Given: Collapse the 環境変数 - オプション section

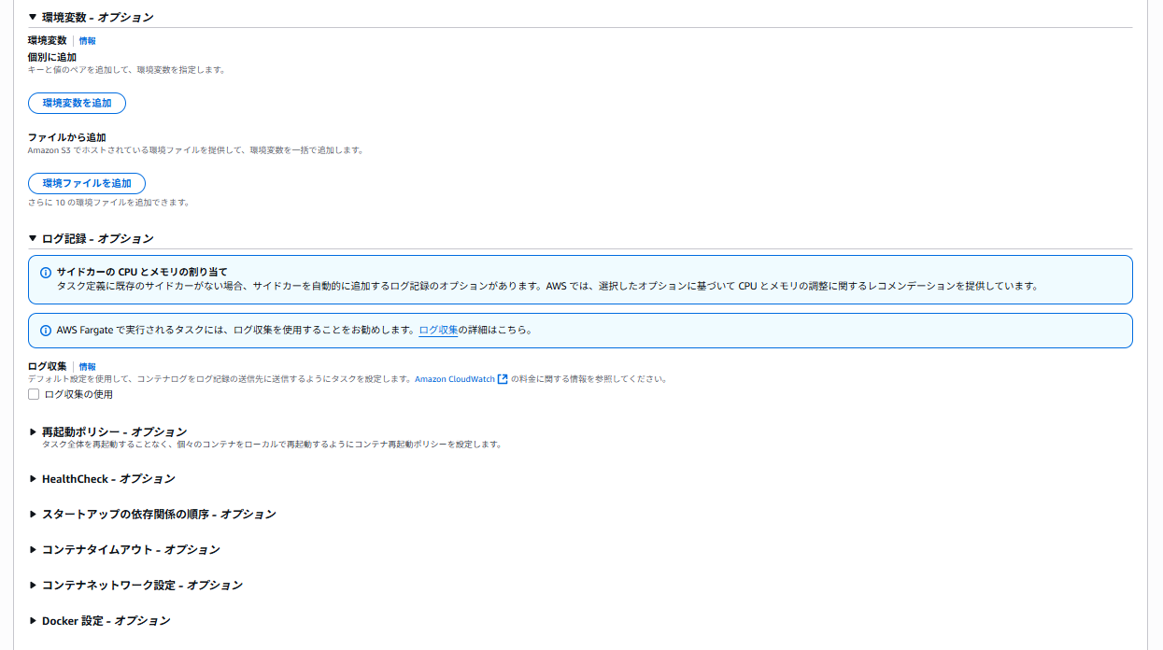Looking at the screenshot, I should tap(91, 17).
